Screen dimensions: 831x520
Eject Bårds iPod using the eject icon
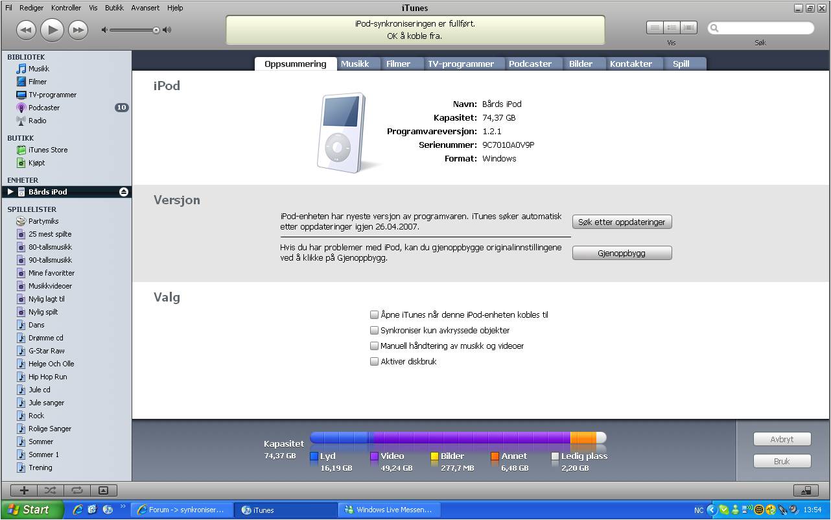point(123,192)
